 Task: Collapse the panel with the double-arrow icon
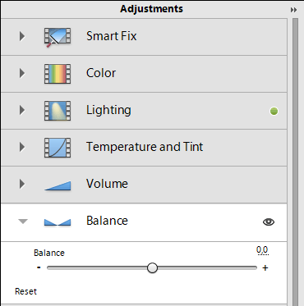pyautogui.click(x=293, y=10)
